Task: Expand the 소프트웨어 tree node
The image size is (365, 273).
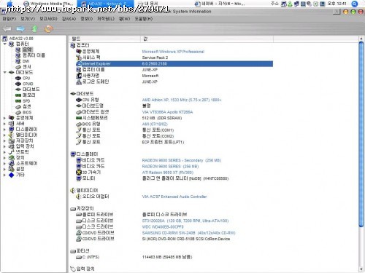Action: tap(4, 164)
